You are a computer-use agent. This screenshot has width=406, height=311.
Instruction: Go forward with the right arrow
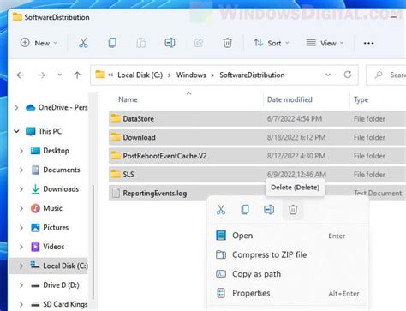41,75
